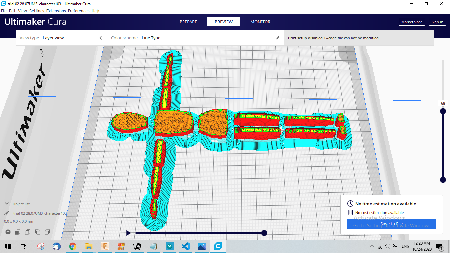Open Google Chrome from taskbar
This screenshot has width=450, height=253.
tap(73, 246)
